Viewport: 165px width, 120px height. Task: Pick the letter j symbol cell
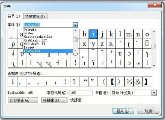[x=102, y=34]
